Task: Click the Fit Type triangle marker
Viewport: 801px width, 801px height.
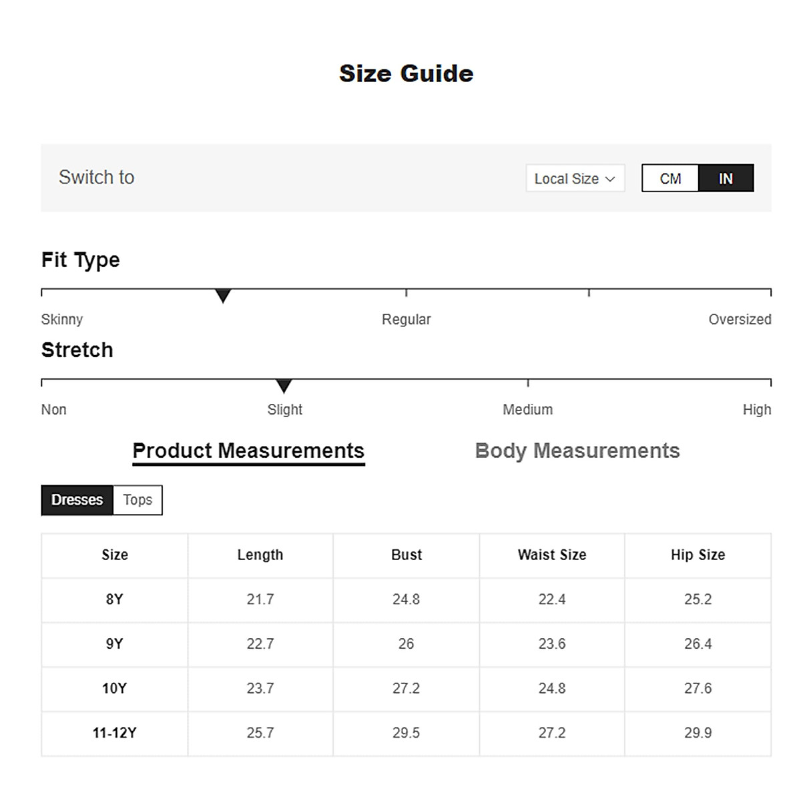Action: click(223, 296)
